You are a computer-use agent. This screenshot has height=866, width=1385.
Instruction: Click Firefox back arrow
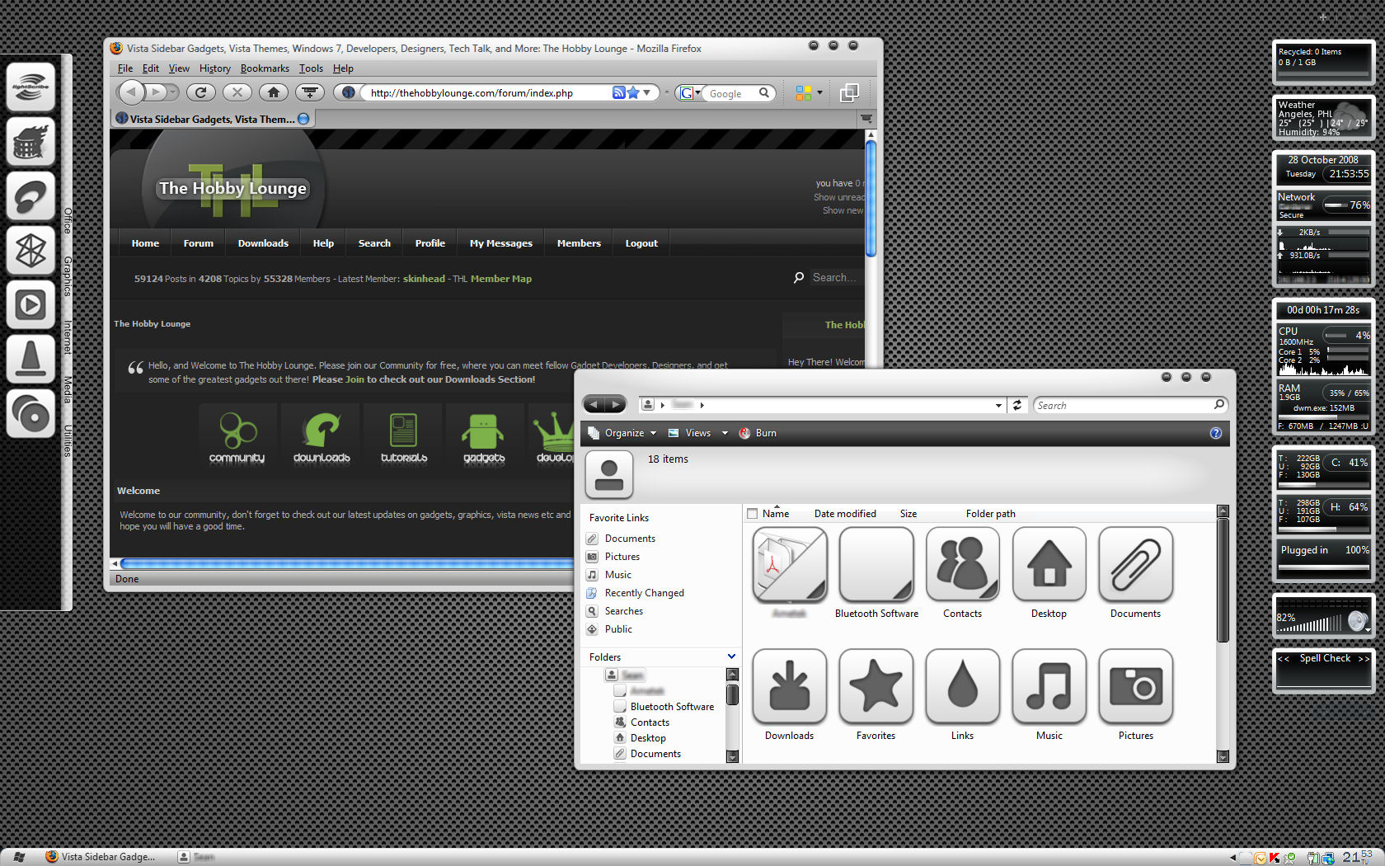coord(131,92)
